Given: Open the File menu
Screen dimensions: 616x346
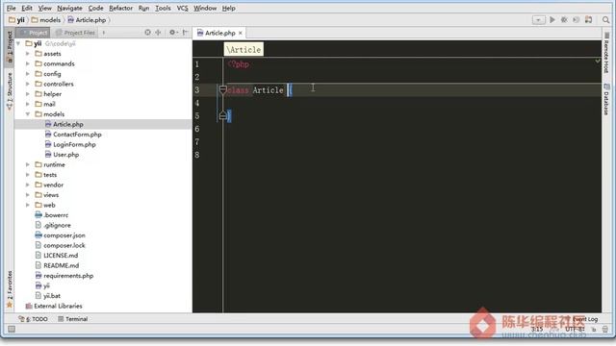Looking at the screenshot, I should click(x=11, y=8).
